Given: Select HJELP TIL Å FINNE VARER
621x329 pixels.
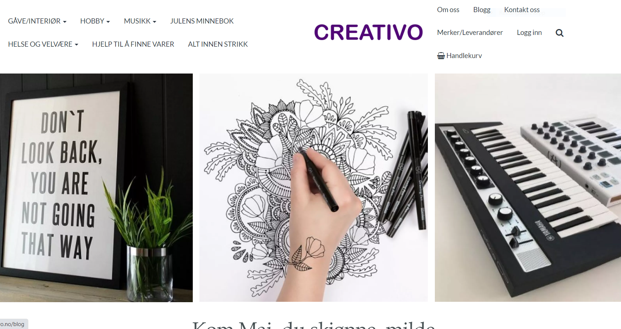Looking at the screenshot, I should 133,44.
